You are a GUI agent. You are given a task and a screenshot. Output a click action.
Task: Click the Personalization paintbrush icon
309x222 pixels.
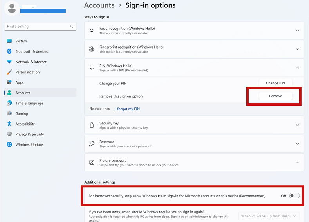click(x=9, y=72)
